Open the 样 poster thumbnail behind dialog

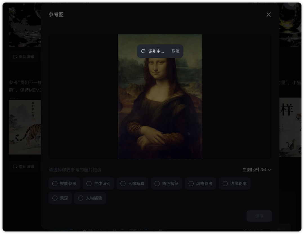click(290, 127)
